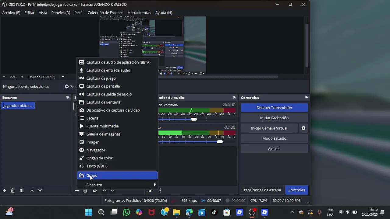Add application audio capture (BETA) source
390x219 pixels.
(117, 62)
